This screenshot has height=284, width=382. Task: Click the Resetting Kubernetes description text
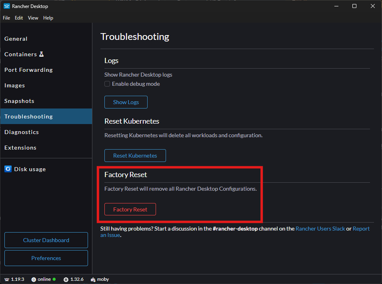(x=184, y=135)
